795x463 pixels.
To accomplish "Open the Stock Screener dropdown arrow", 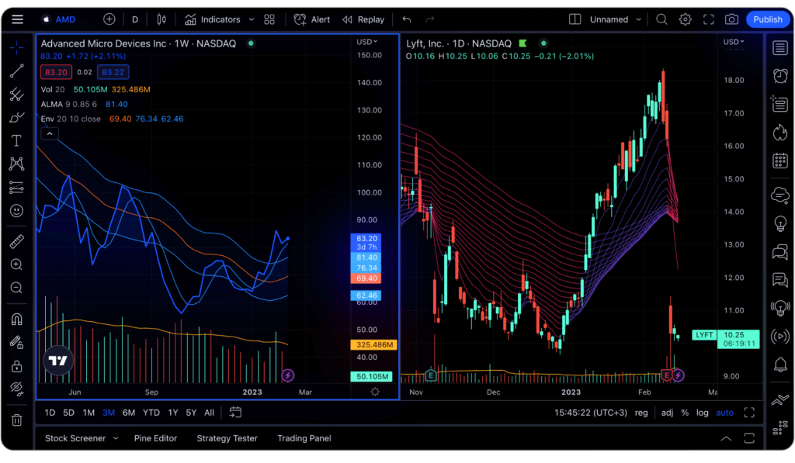I will (116, 438).
